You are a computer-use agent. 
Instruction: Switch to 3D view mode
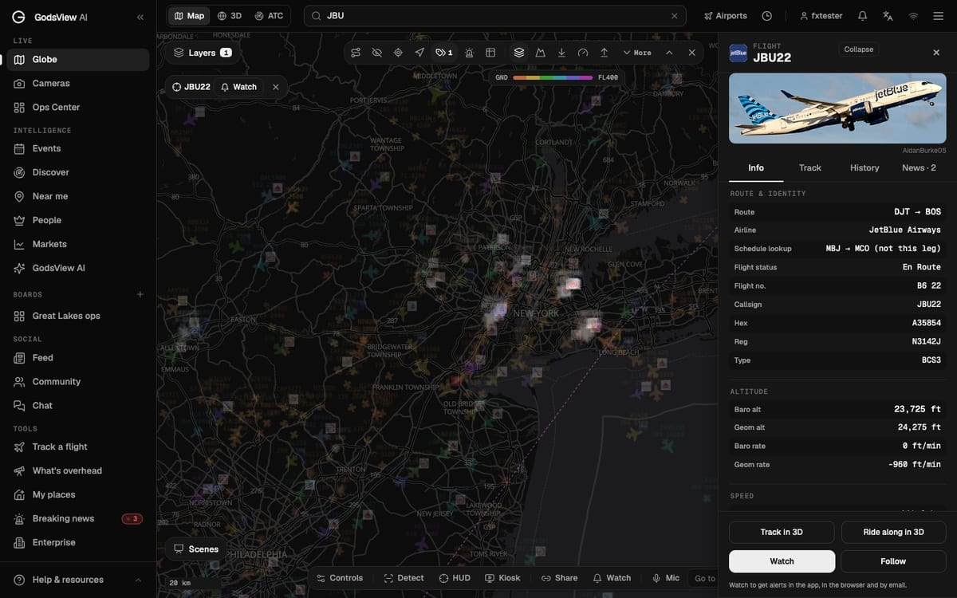point(230,16)
